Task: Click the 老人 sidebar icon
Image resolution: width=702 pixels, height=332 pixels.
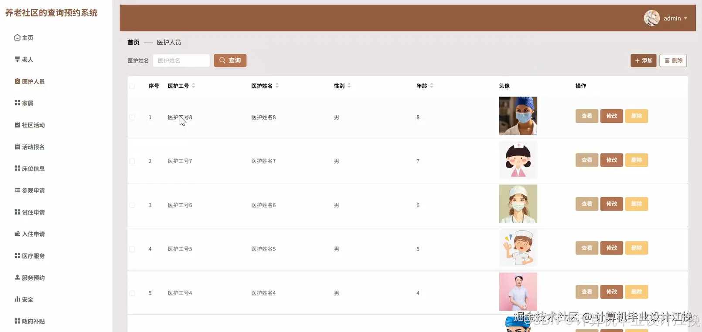Action: point(17,59)
